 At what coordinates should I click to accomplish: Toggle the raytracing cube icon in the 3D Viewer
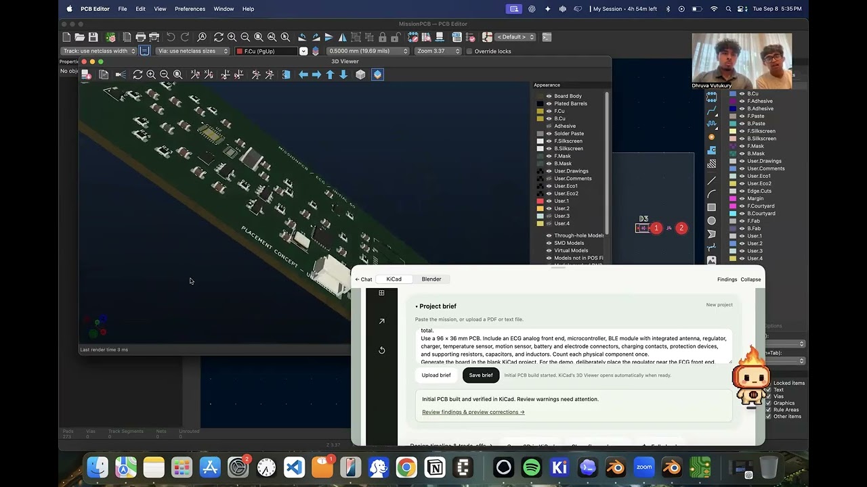pos(360,74)
